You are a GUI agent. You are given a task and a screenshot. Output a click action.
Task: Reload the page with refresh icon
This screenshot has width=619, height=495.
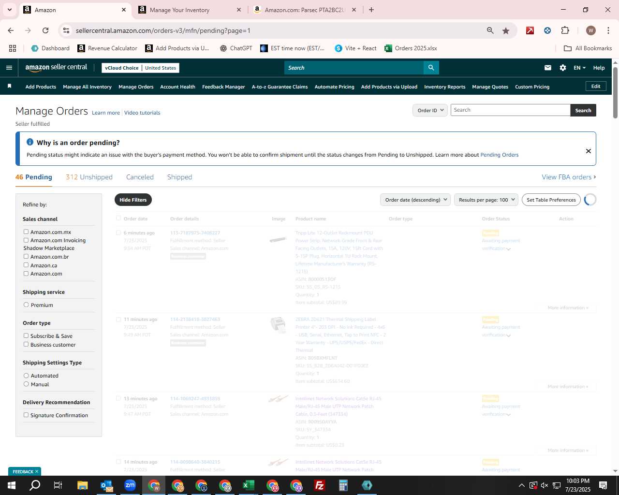tap(45, 30)
